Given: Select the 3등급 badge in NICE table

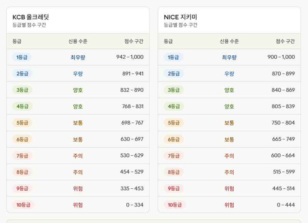Looking at the screenshot, I should (x=174, y=90).
